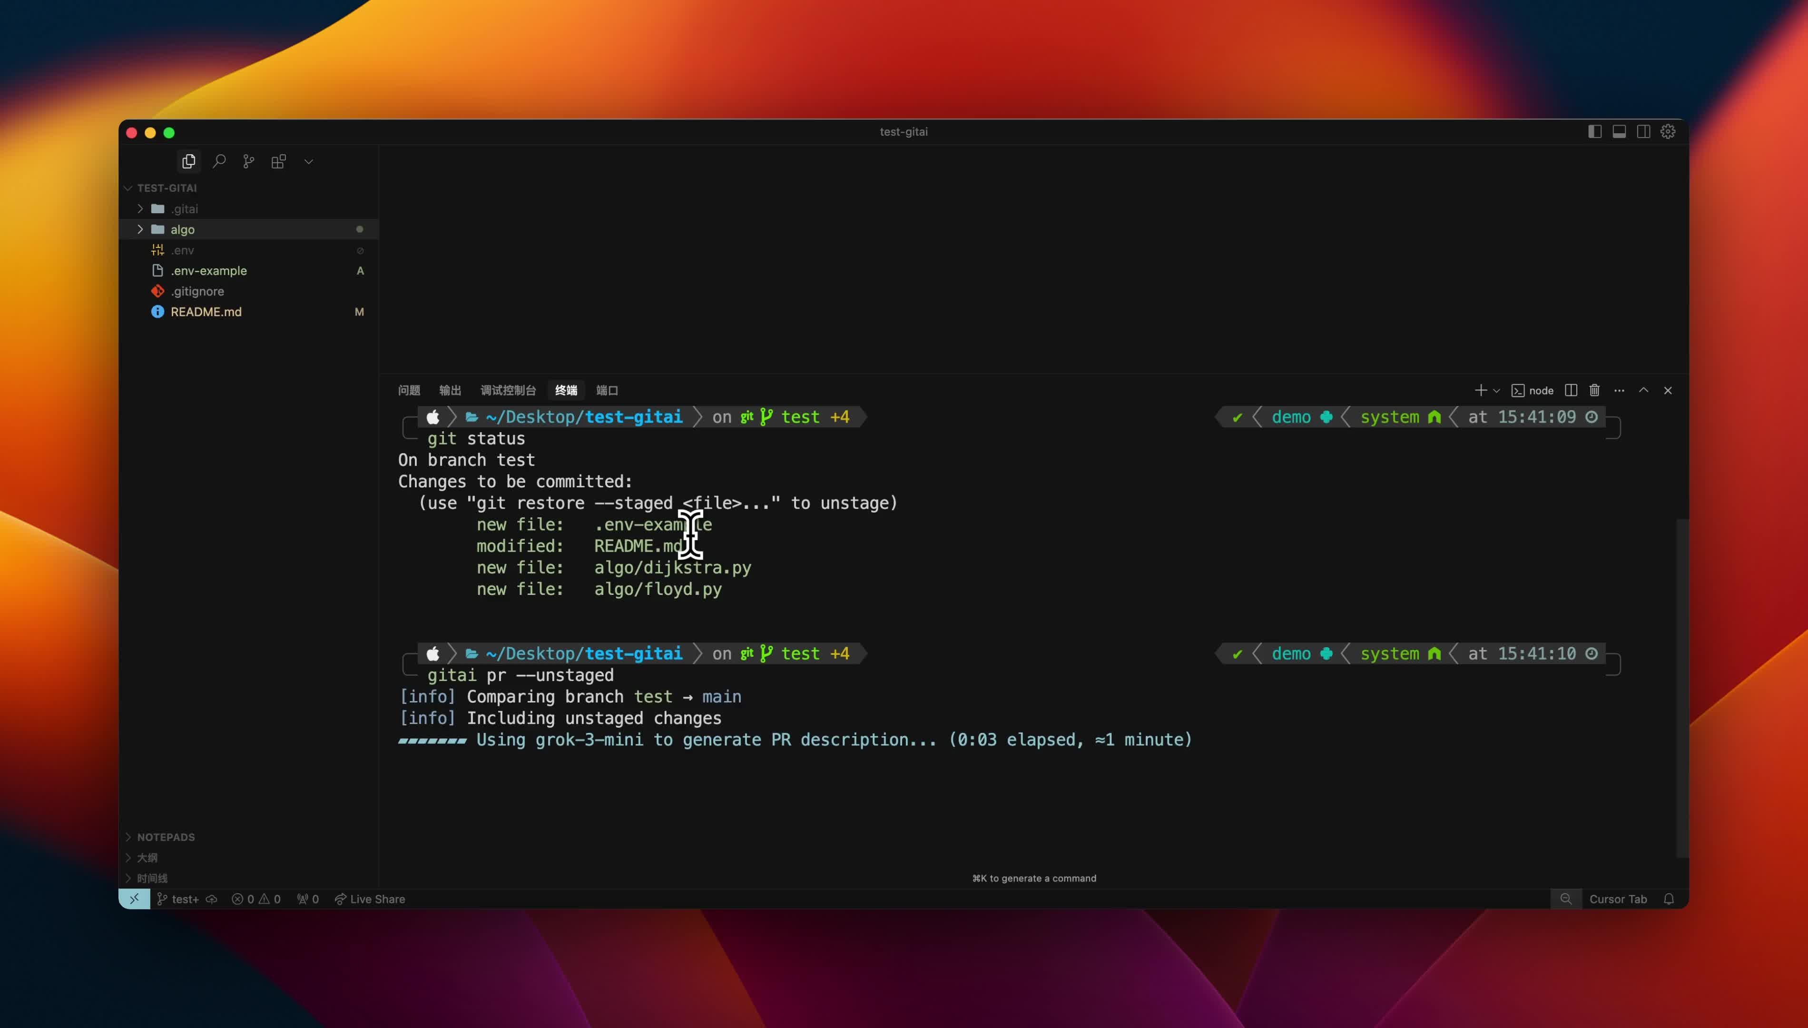This screenshot has height=1028, width=1808.
Task: Click the notifications bell in status bar
Action: tap(1668, 899)
